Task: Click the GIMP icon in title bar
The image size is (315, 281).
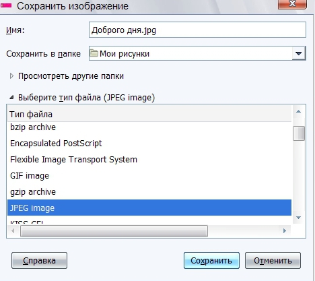Action: 6,5
